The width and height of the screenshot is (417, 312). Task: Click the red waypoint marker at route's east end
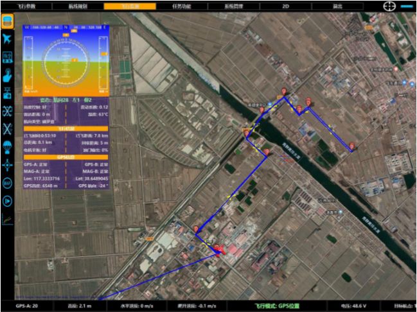tap(352, 148)
